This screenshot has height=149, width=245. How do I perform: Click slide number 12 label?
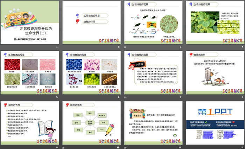(x=242, y=148)
